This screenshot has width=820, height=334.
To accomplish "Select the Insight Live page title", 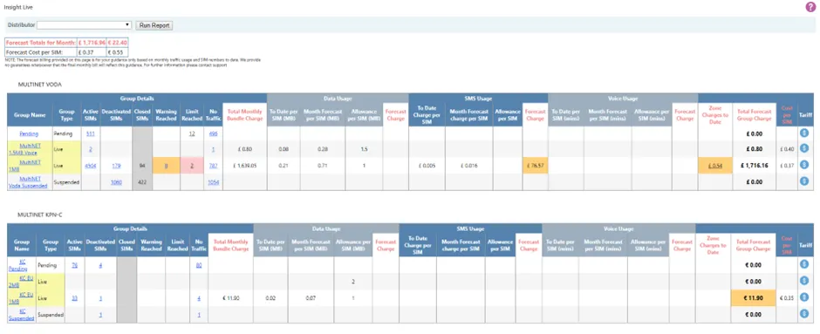I will pyautogui.click(x=17, y=7).
